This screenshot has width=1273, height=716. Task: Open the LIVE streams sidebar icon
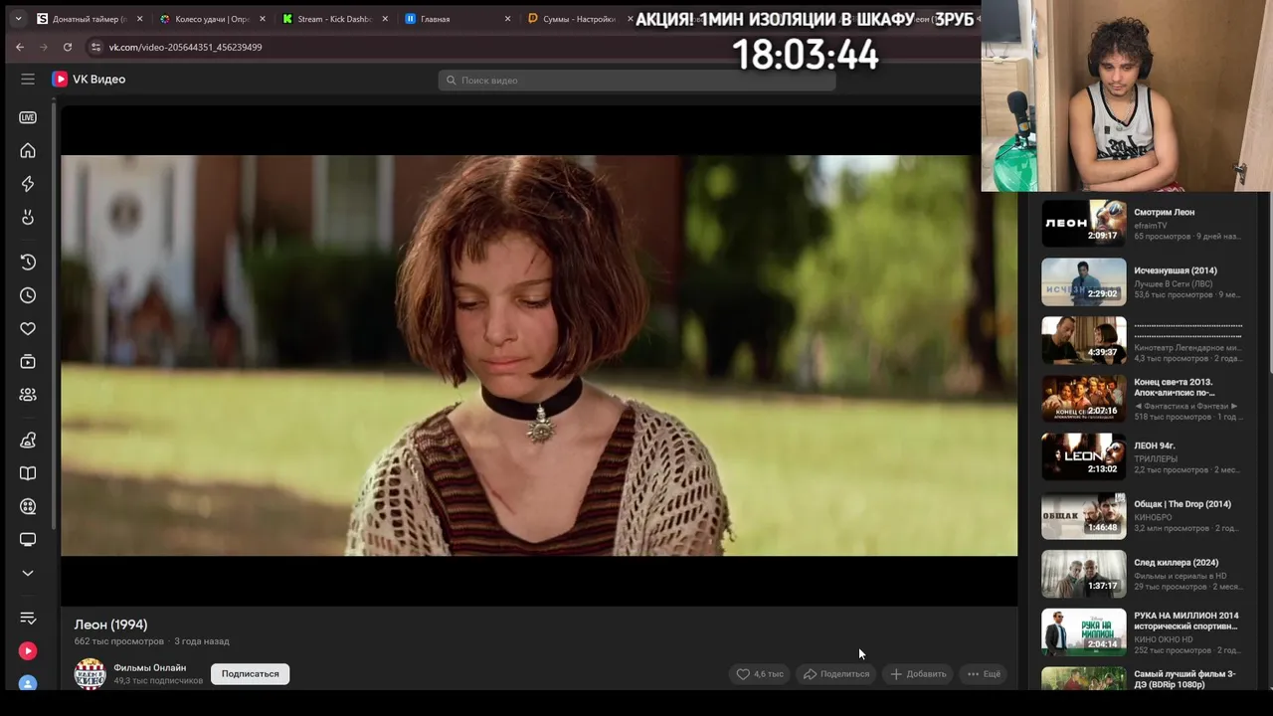click(28, 117)
